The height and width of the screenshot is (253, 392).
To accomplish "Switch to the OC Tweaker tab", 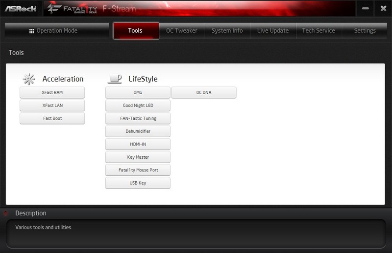I will click(182, 31).
